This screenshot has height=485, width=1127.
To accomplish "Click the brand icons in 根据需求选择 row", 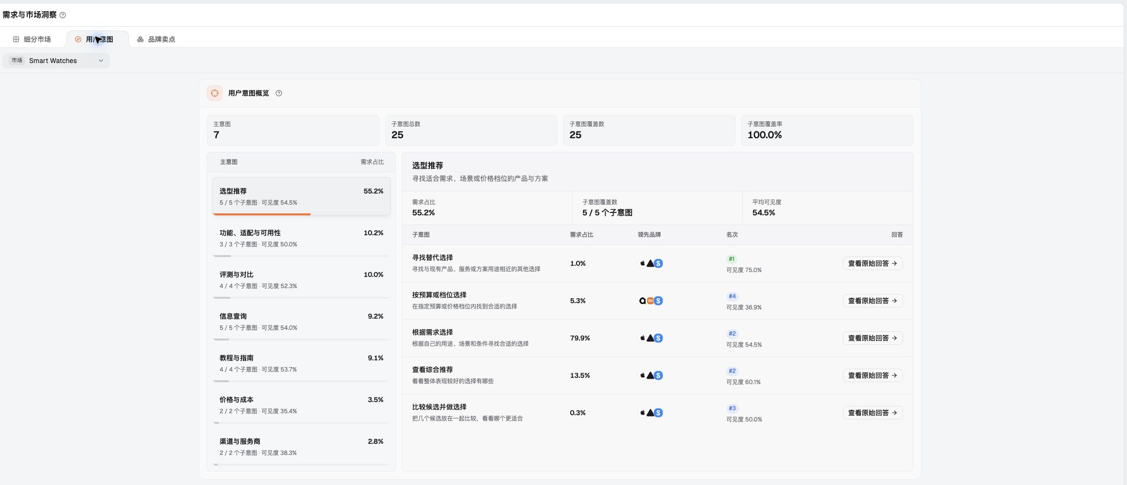I will tap(651, 338).
